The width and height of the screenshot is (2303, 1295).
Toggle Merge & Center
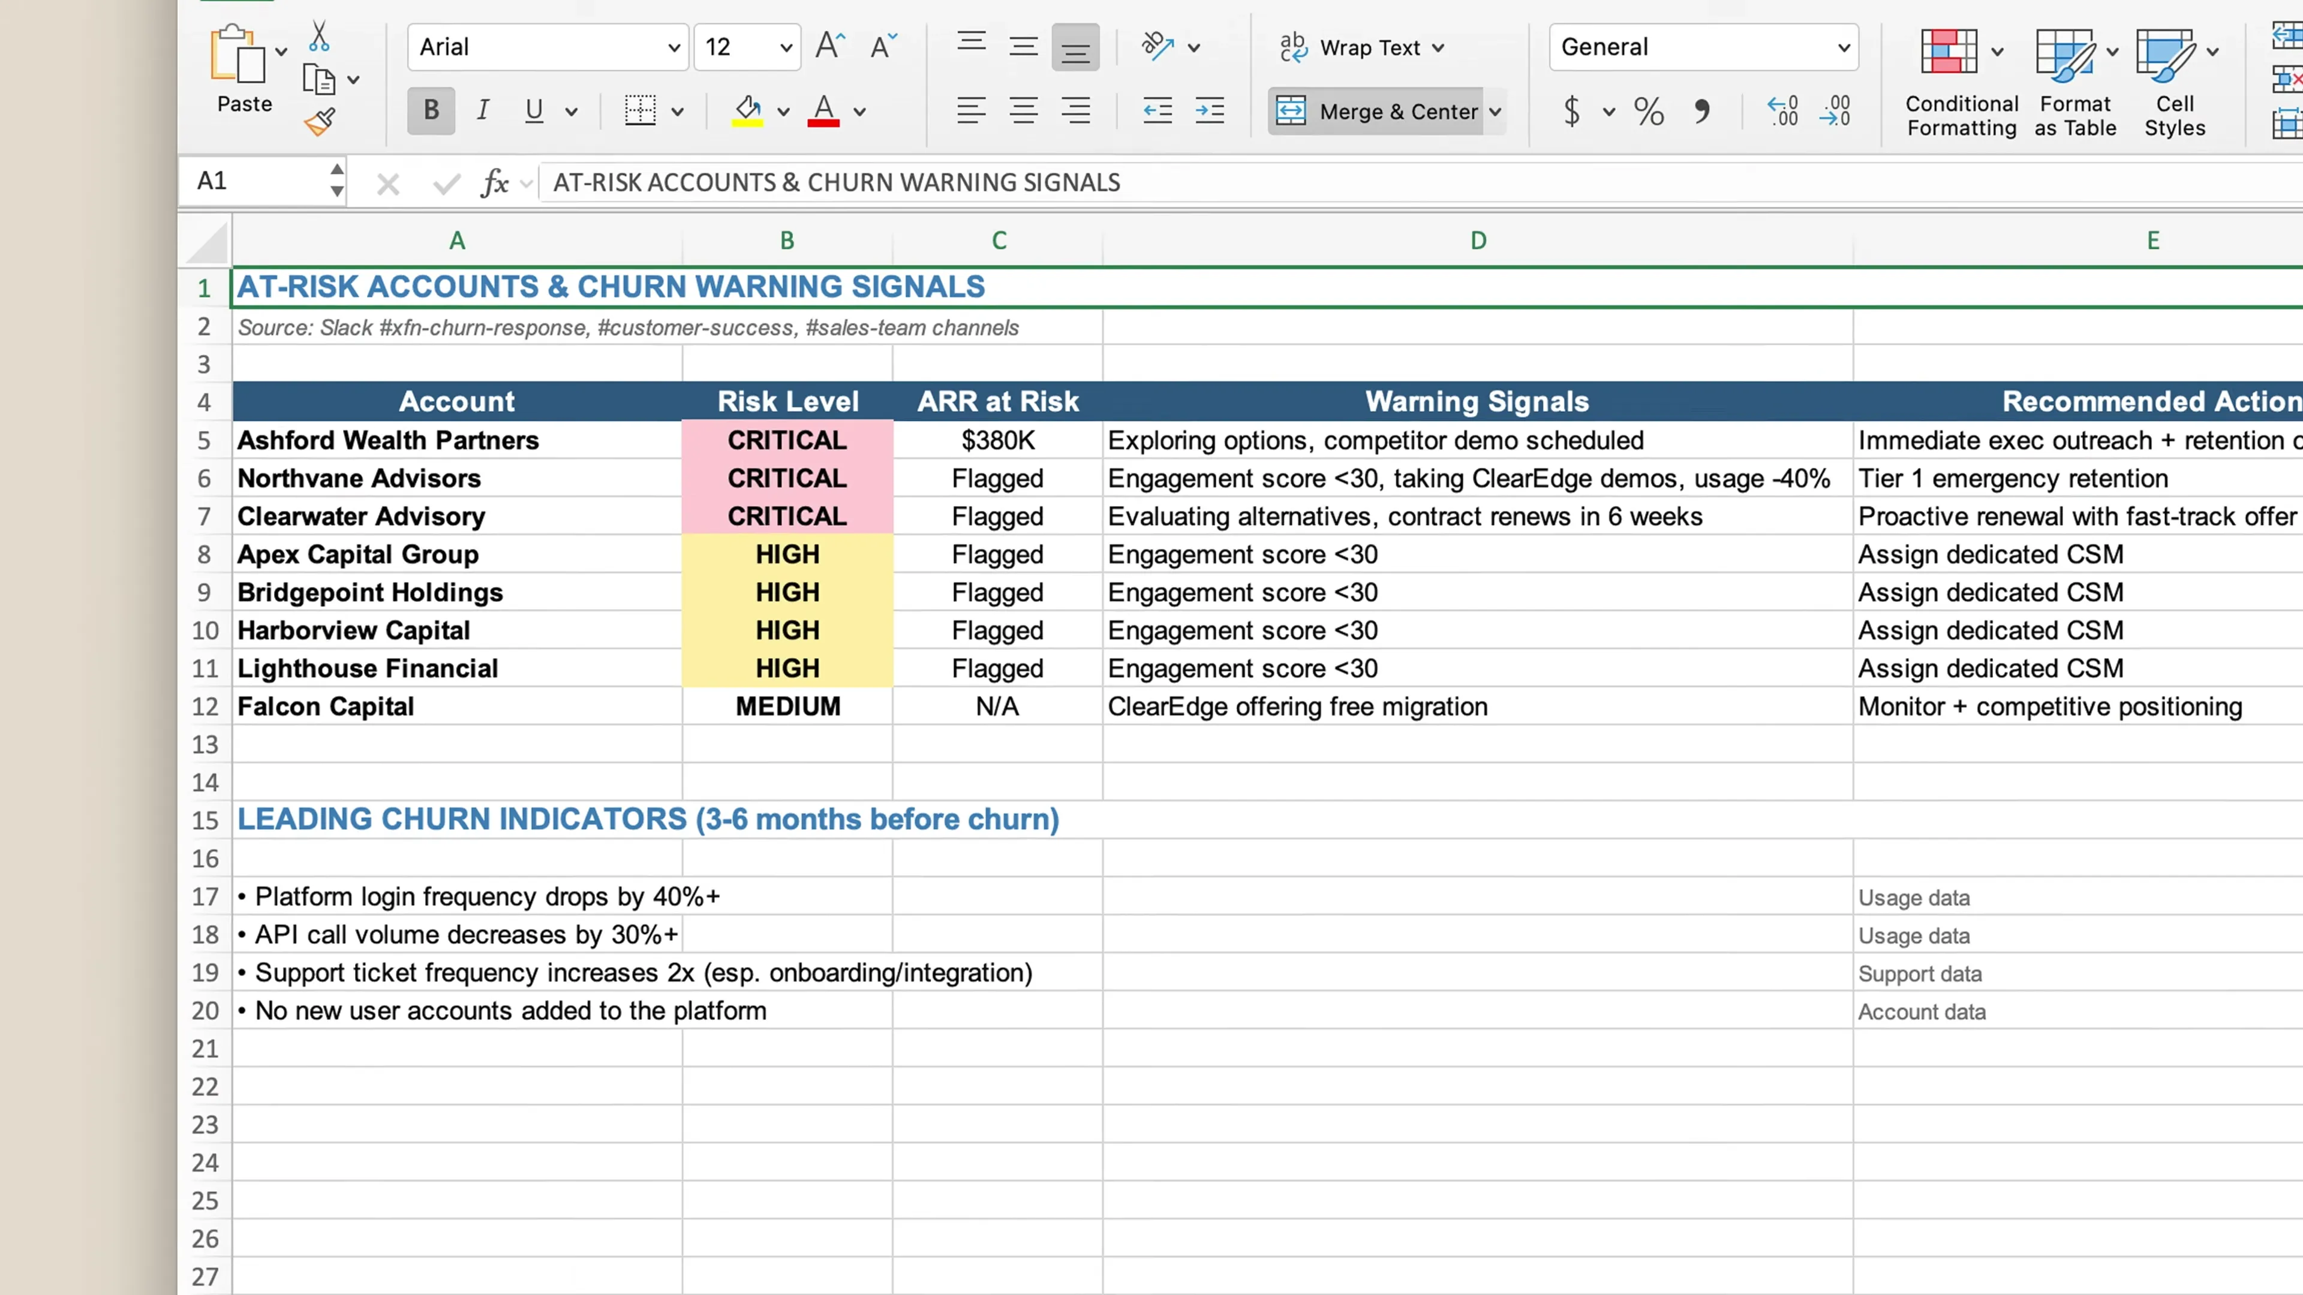(1377, 111)
